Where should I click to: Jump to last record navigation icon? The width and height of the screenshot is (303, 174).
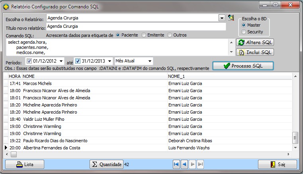pyautogui.click(x=200, y=164)
